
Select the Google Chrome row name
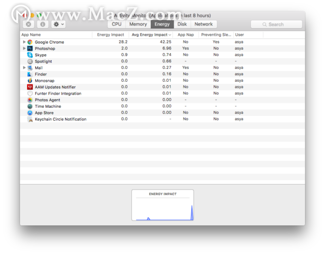(x=50, y=42)
